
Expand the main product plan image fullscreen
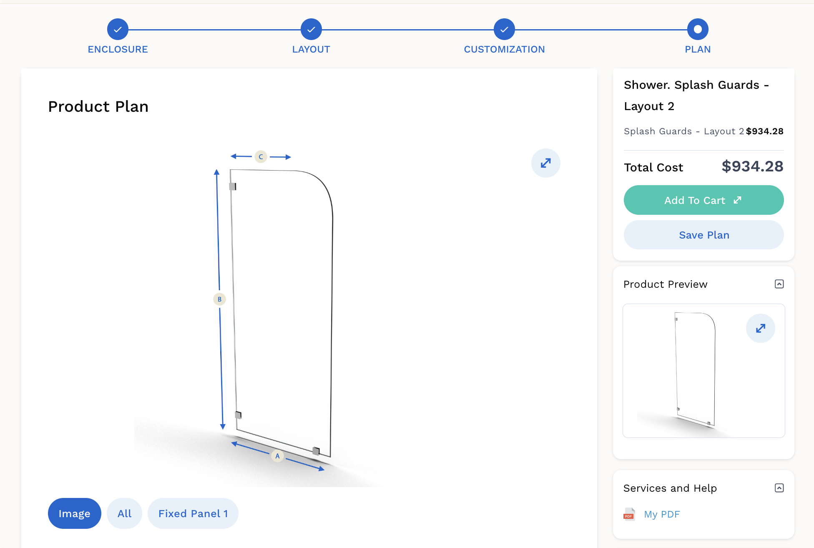pyautogui.click(x=545, y=163)
